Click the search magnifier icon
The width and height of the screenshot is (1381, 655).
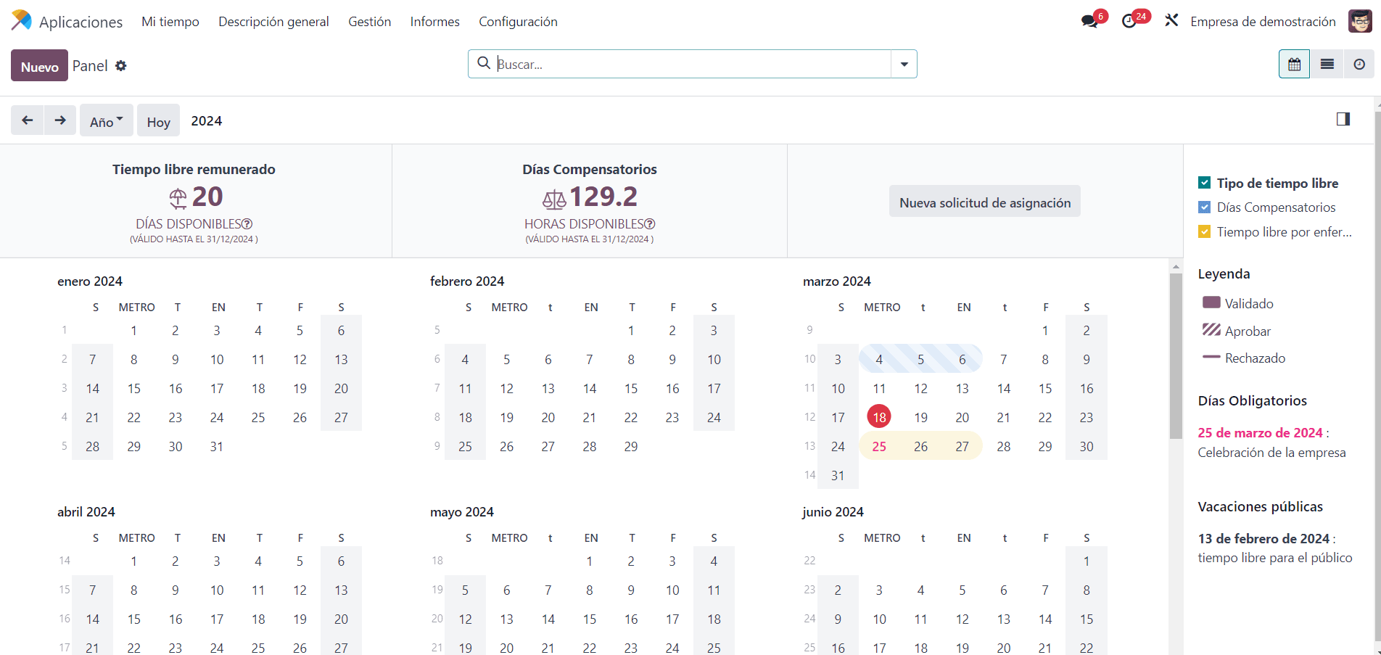coord(484,64)
